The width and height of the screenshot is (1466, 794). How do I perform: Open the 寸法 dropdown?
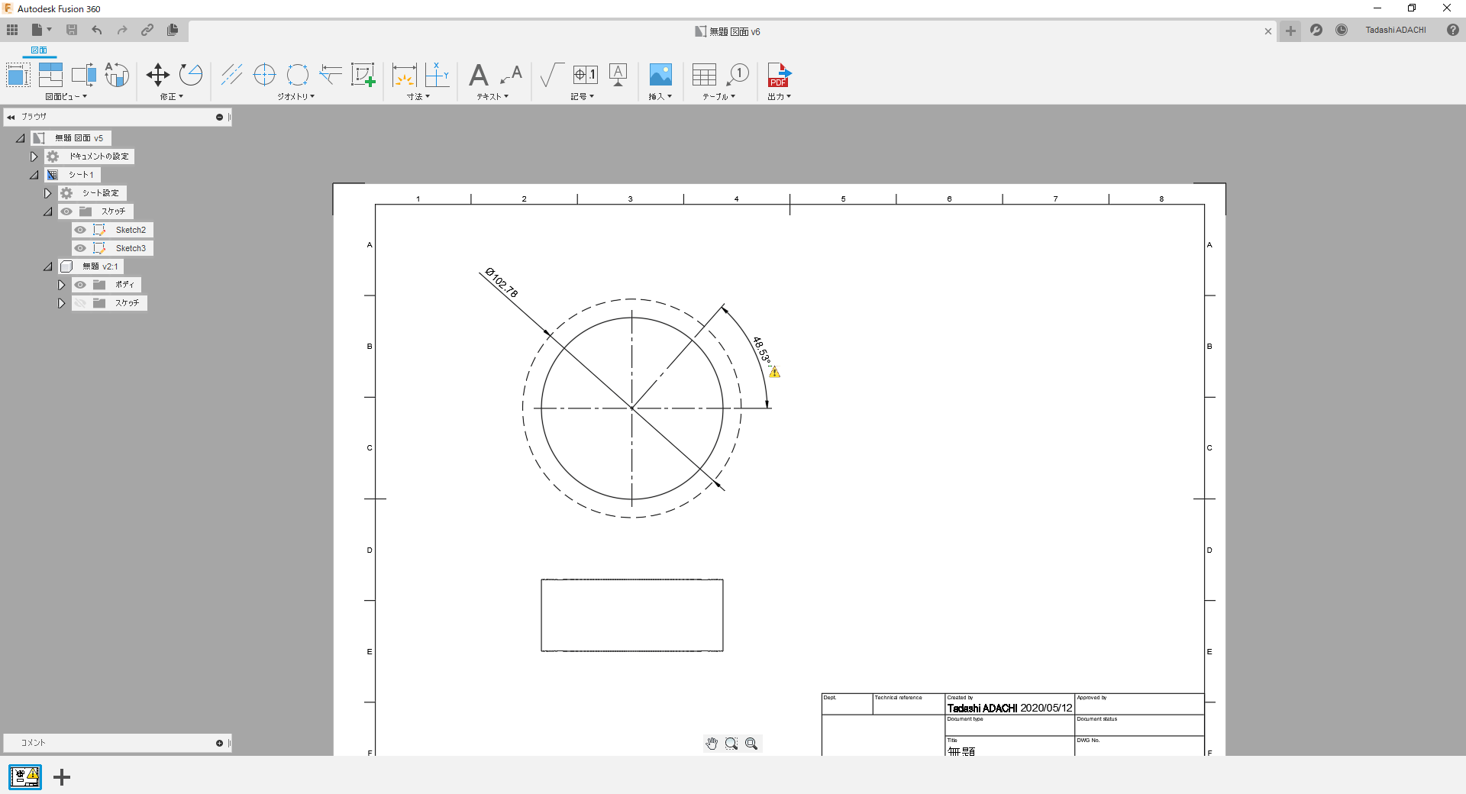418,97
